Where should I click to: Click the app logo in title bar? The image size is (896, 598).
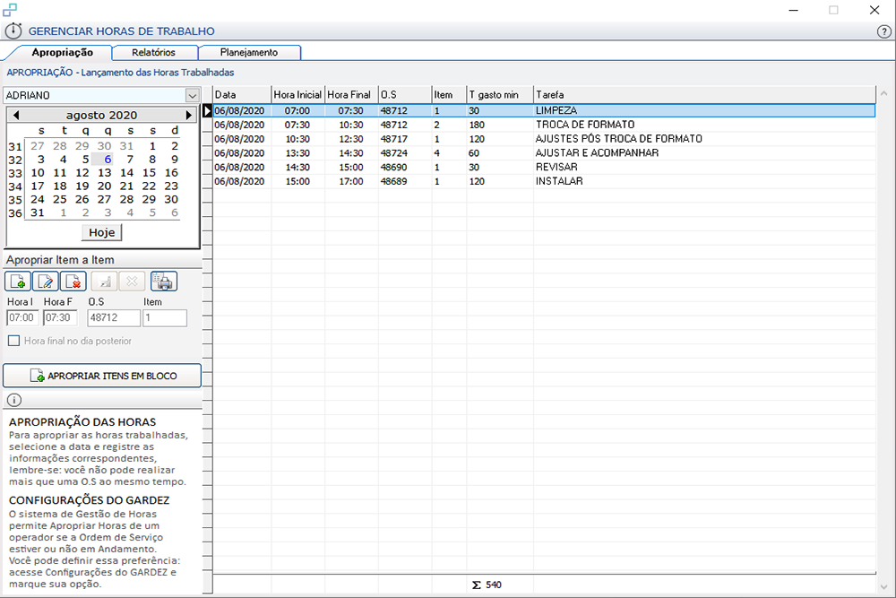click(x=10, y=10)
